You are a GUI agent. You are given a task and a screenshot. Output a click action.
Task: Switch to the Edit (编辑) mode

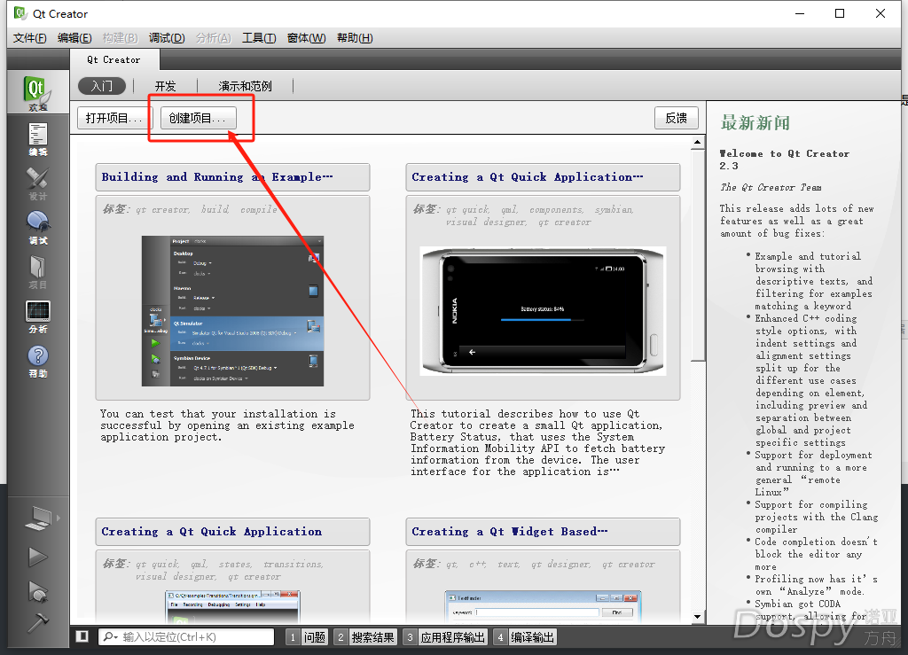point(37,139)
